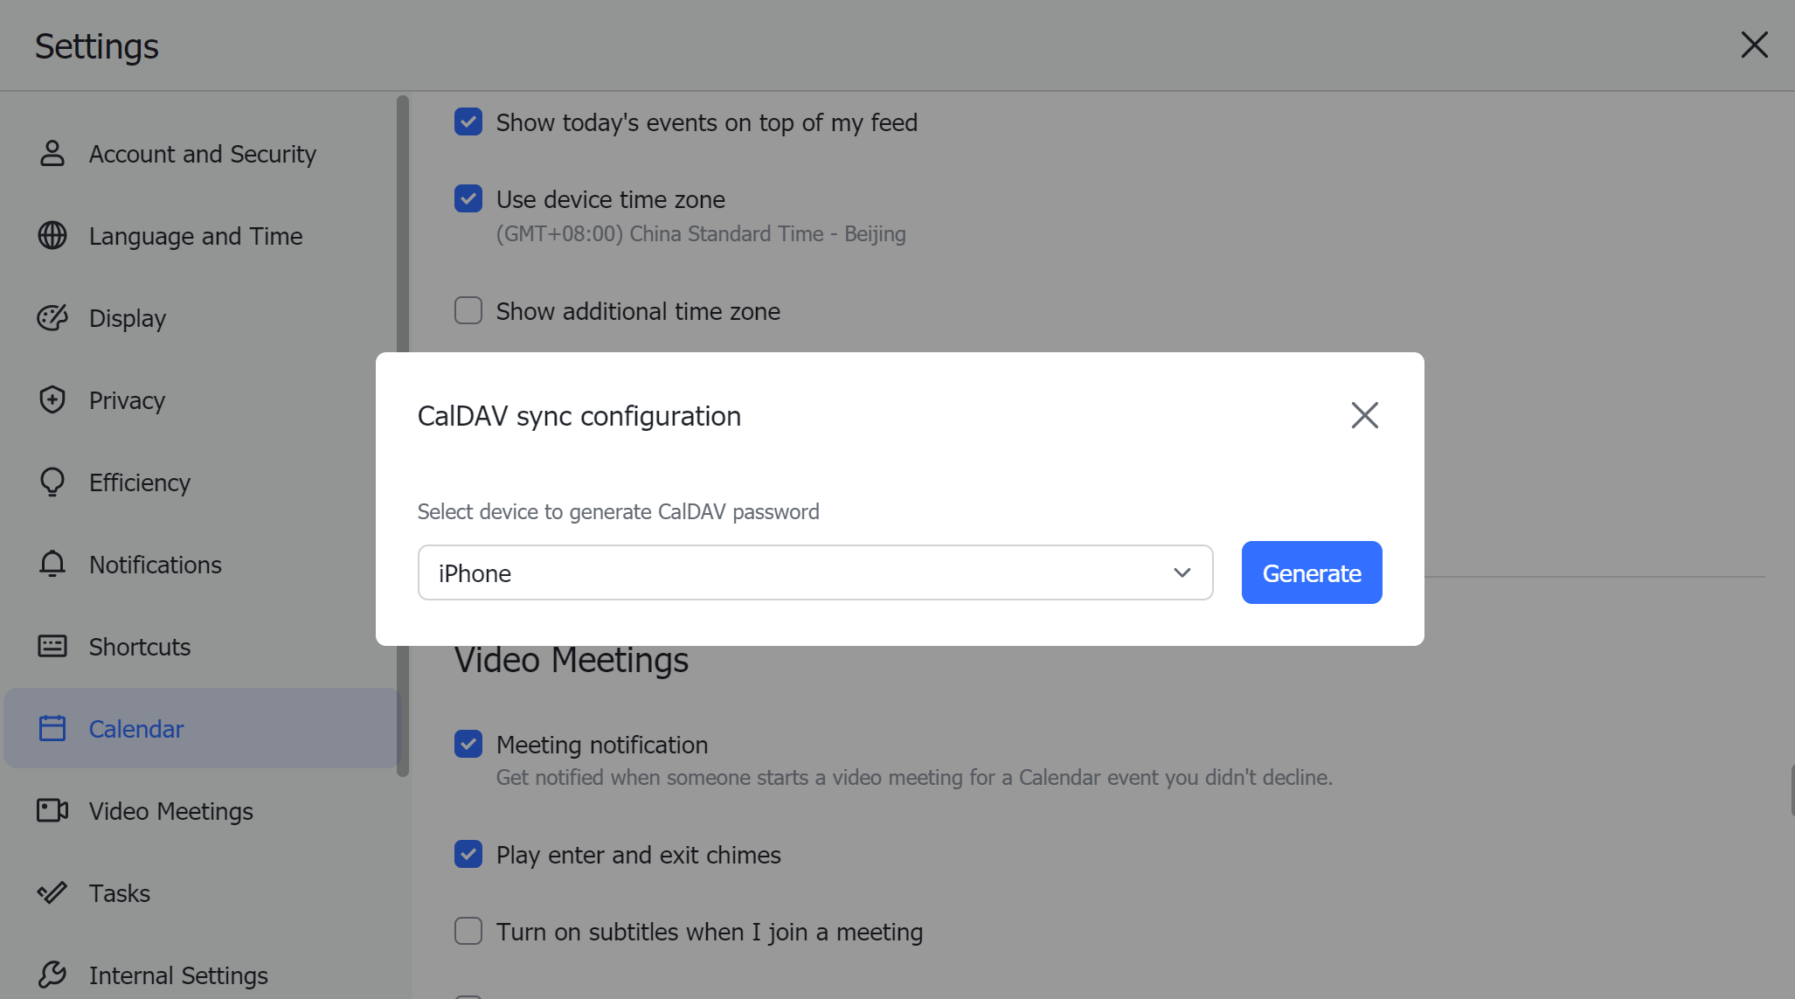Click the Privacy shield icon
Image resolution: width=1795 pixels, height=999 pixels.
pyautogui.click(x=52, y=400)
